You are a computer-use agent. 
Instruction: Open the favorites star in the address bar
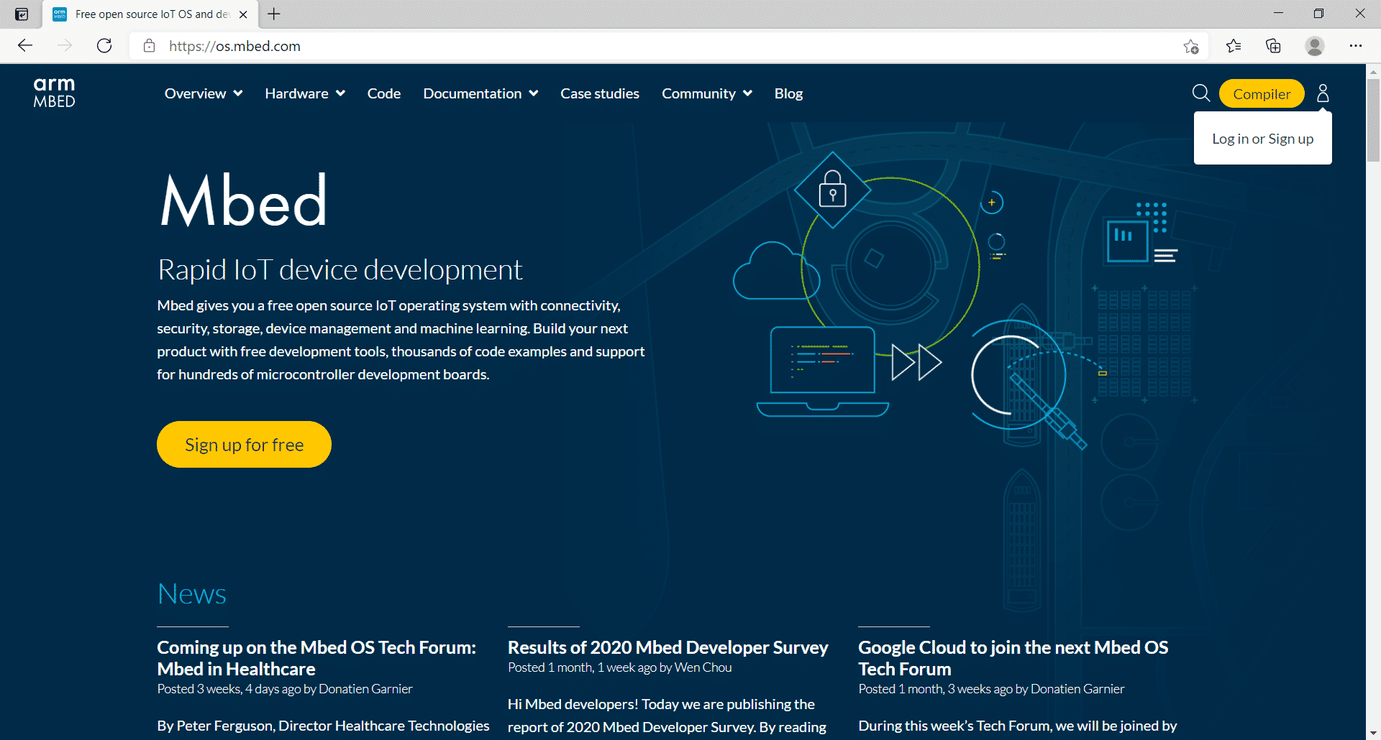pyautogui.click(x=1191, y=45)
